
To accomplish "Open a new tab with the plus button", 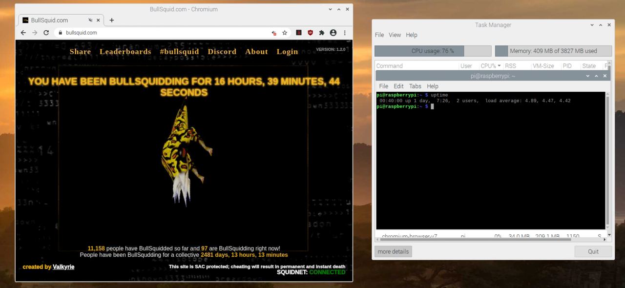I will [x=112, y=20].
